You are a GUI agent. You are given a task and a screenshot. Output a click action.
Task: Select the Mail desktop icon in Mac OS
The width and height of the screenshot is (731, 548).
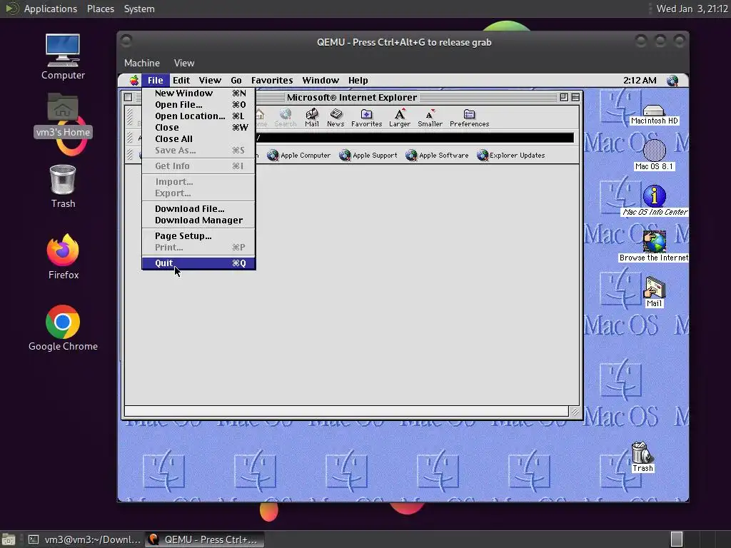click(x=654, y=292)
